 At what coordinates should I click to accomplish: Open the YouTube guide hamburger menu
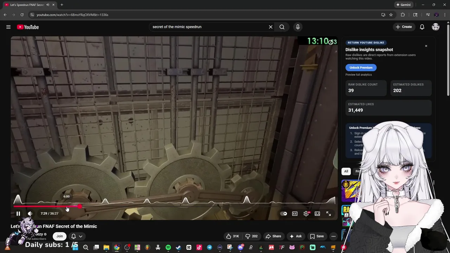[8, 27]
